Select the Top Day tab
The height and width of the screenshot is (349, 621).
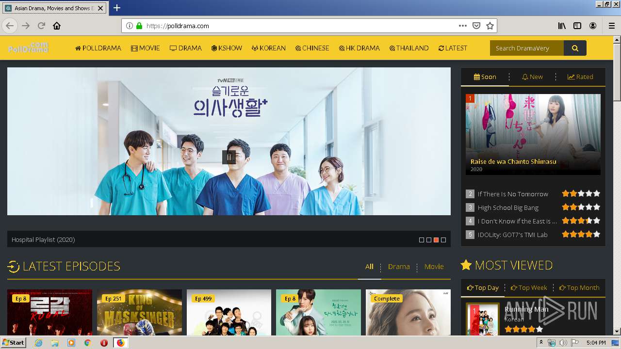coord(483,287)
